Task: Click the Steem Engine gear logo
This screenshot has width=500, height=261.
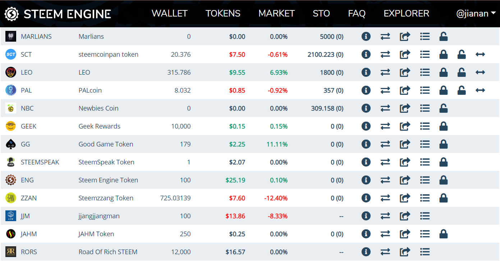Action: [x=12, y=14]
